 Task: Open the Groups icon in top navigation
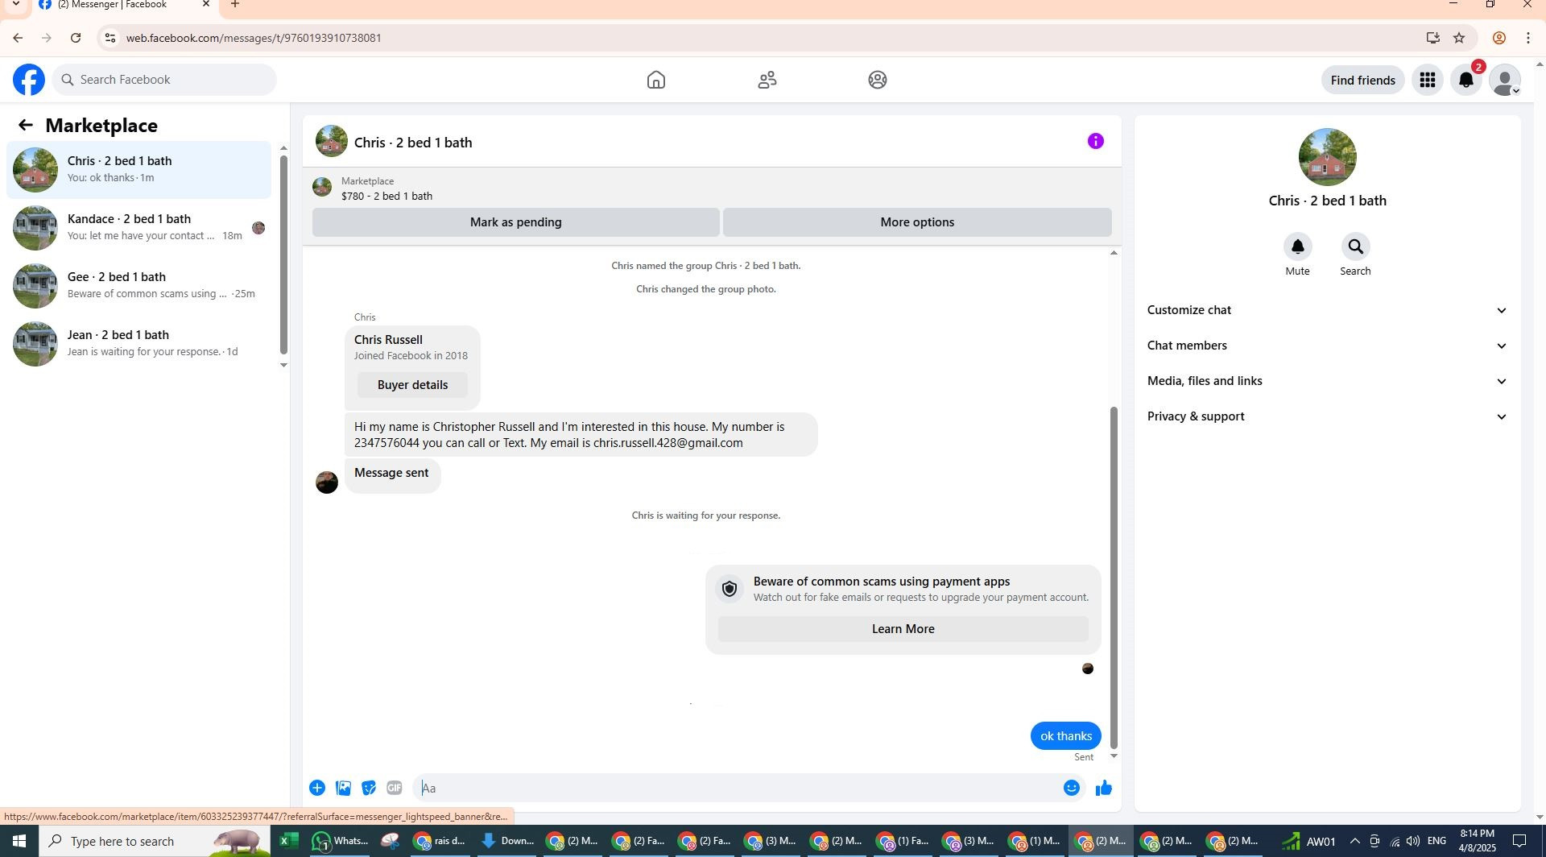[x=878, y=80]
